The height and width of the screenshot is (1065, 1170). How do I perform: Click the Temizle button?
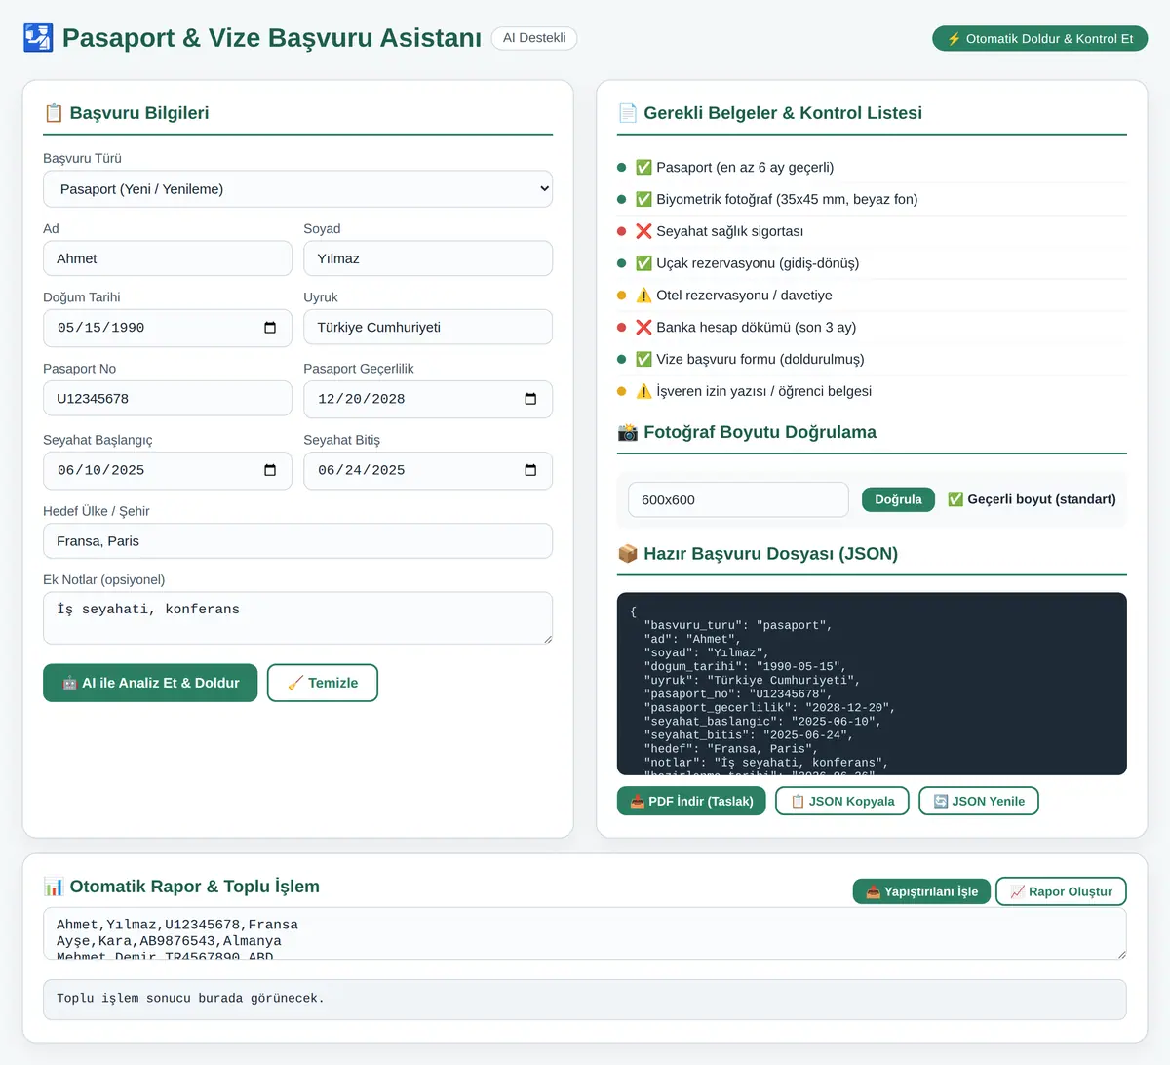click(x=323, y=683)
